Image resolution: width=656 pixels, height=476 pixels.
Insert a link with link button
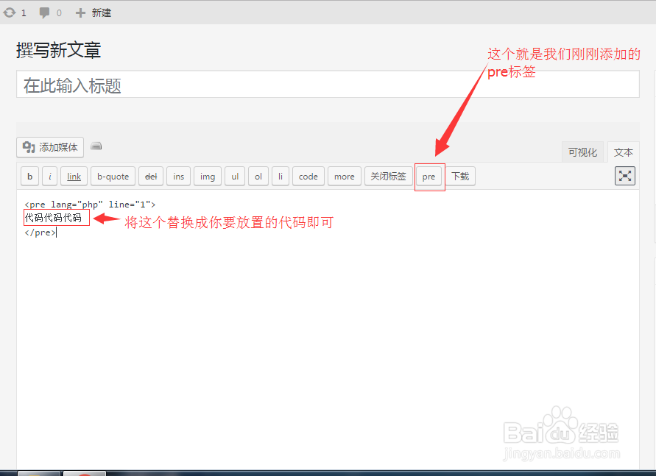pyautogui.click(x=74, y=177)
